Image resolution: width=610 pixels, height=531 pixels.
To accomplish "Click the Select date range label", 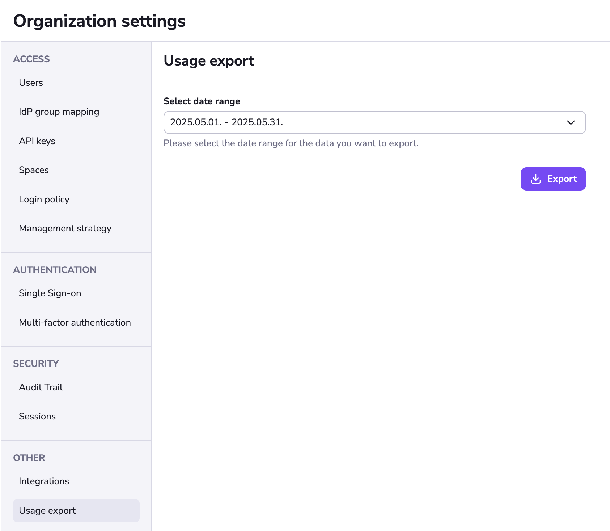I will [202, 101].
